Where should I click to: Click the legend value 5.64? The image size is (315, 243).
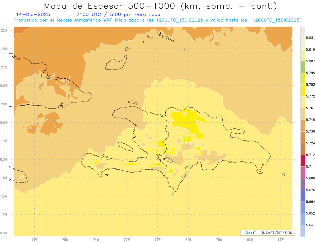(309, 225)
